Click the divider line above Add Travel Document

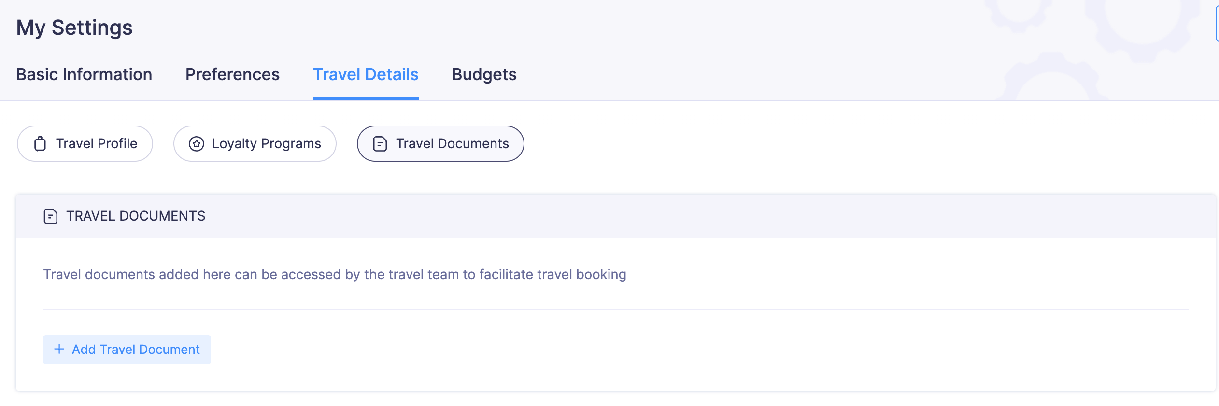(616, 310)
